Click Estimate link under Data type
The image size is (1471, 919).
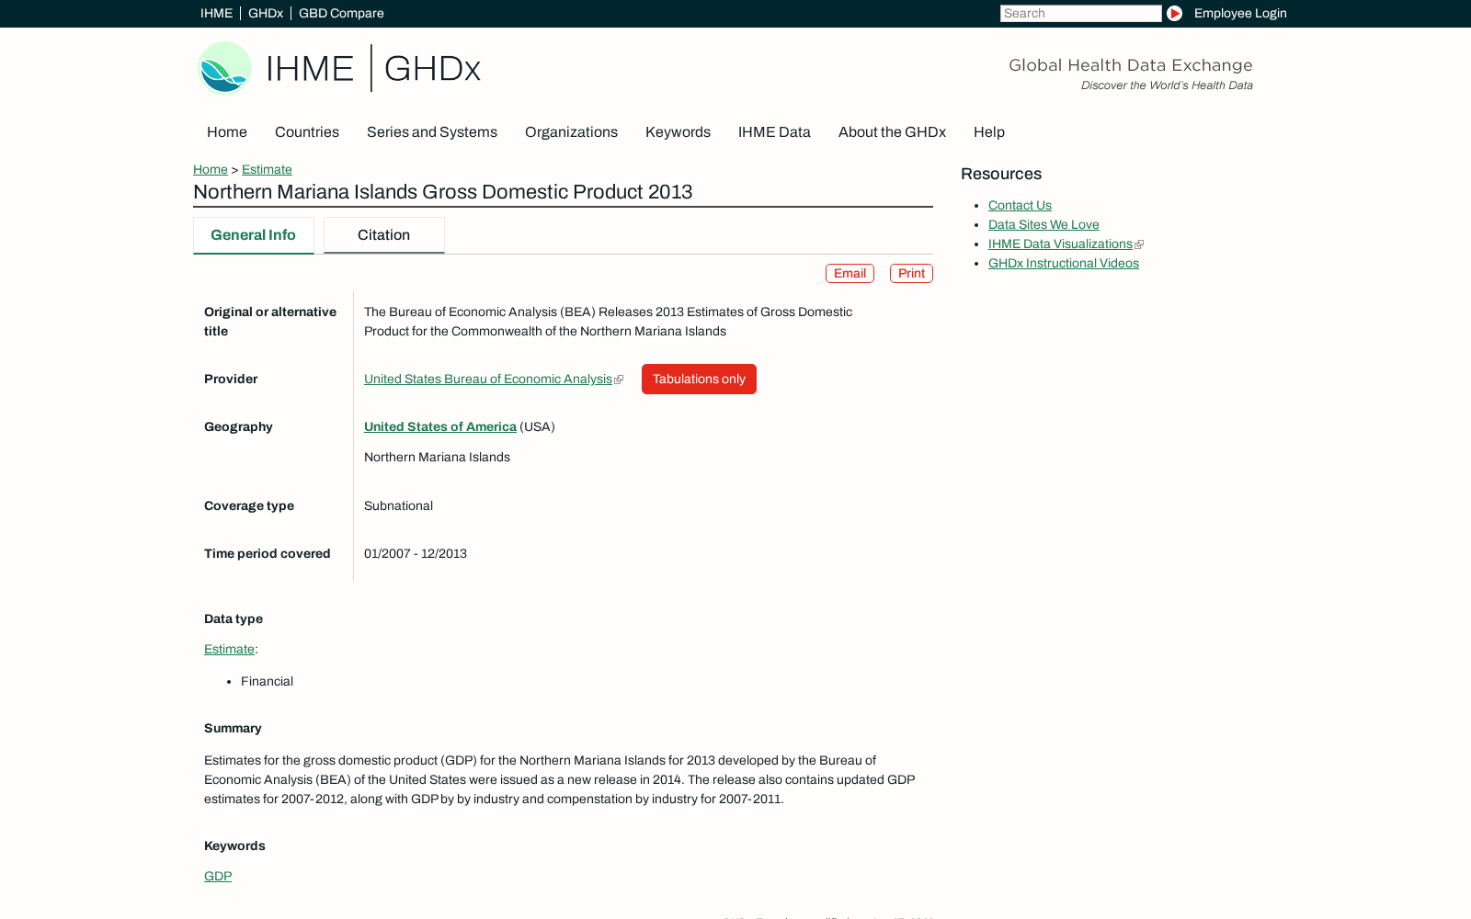coord(229,649)
